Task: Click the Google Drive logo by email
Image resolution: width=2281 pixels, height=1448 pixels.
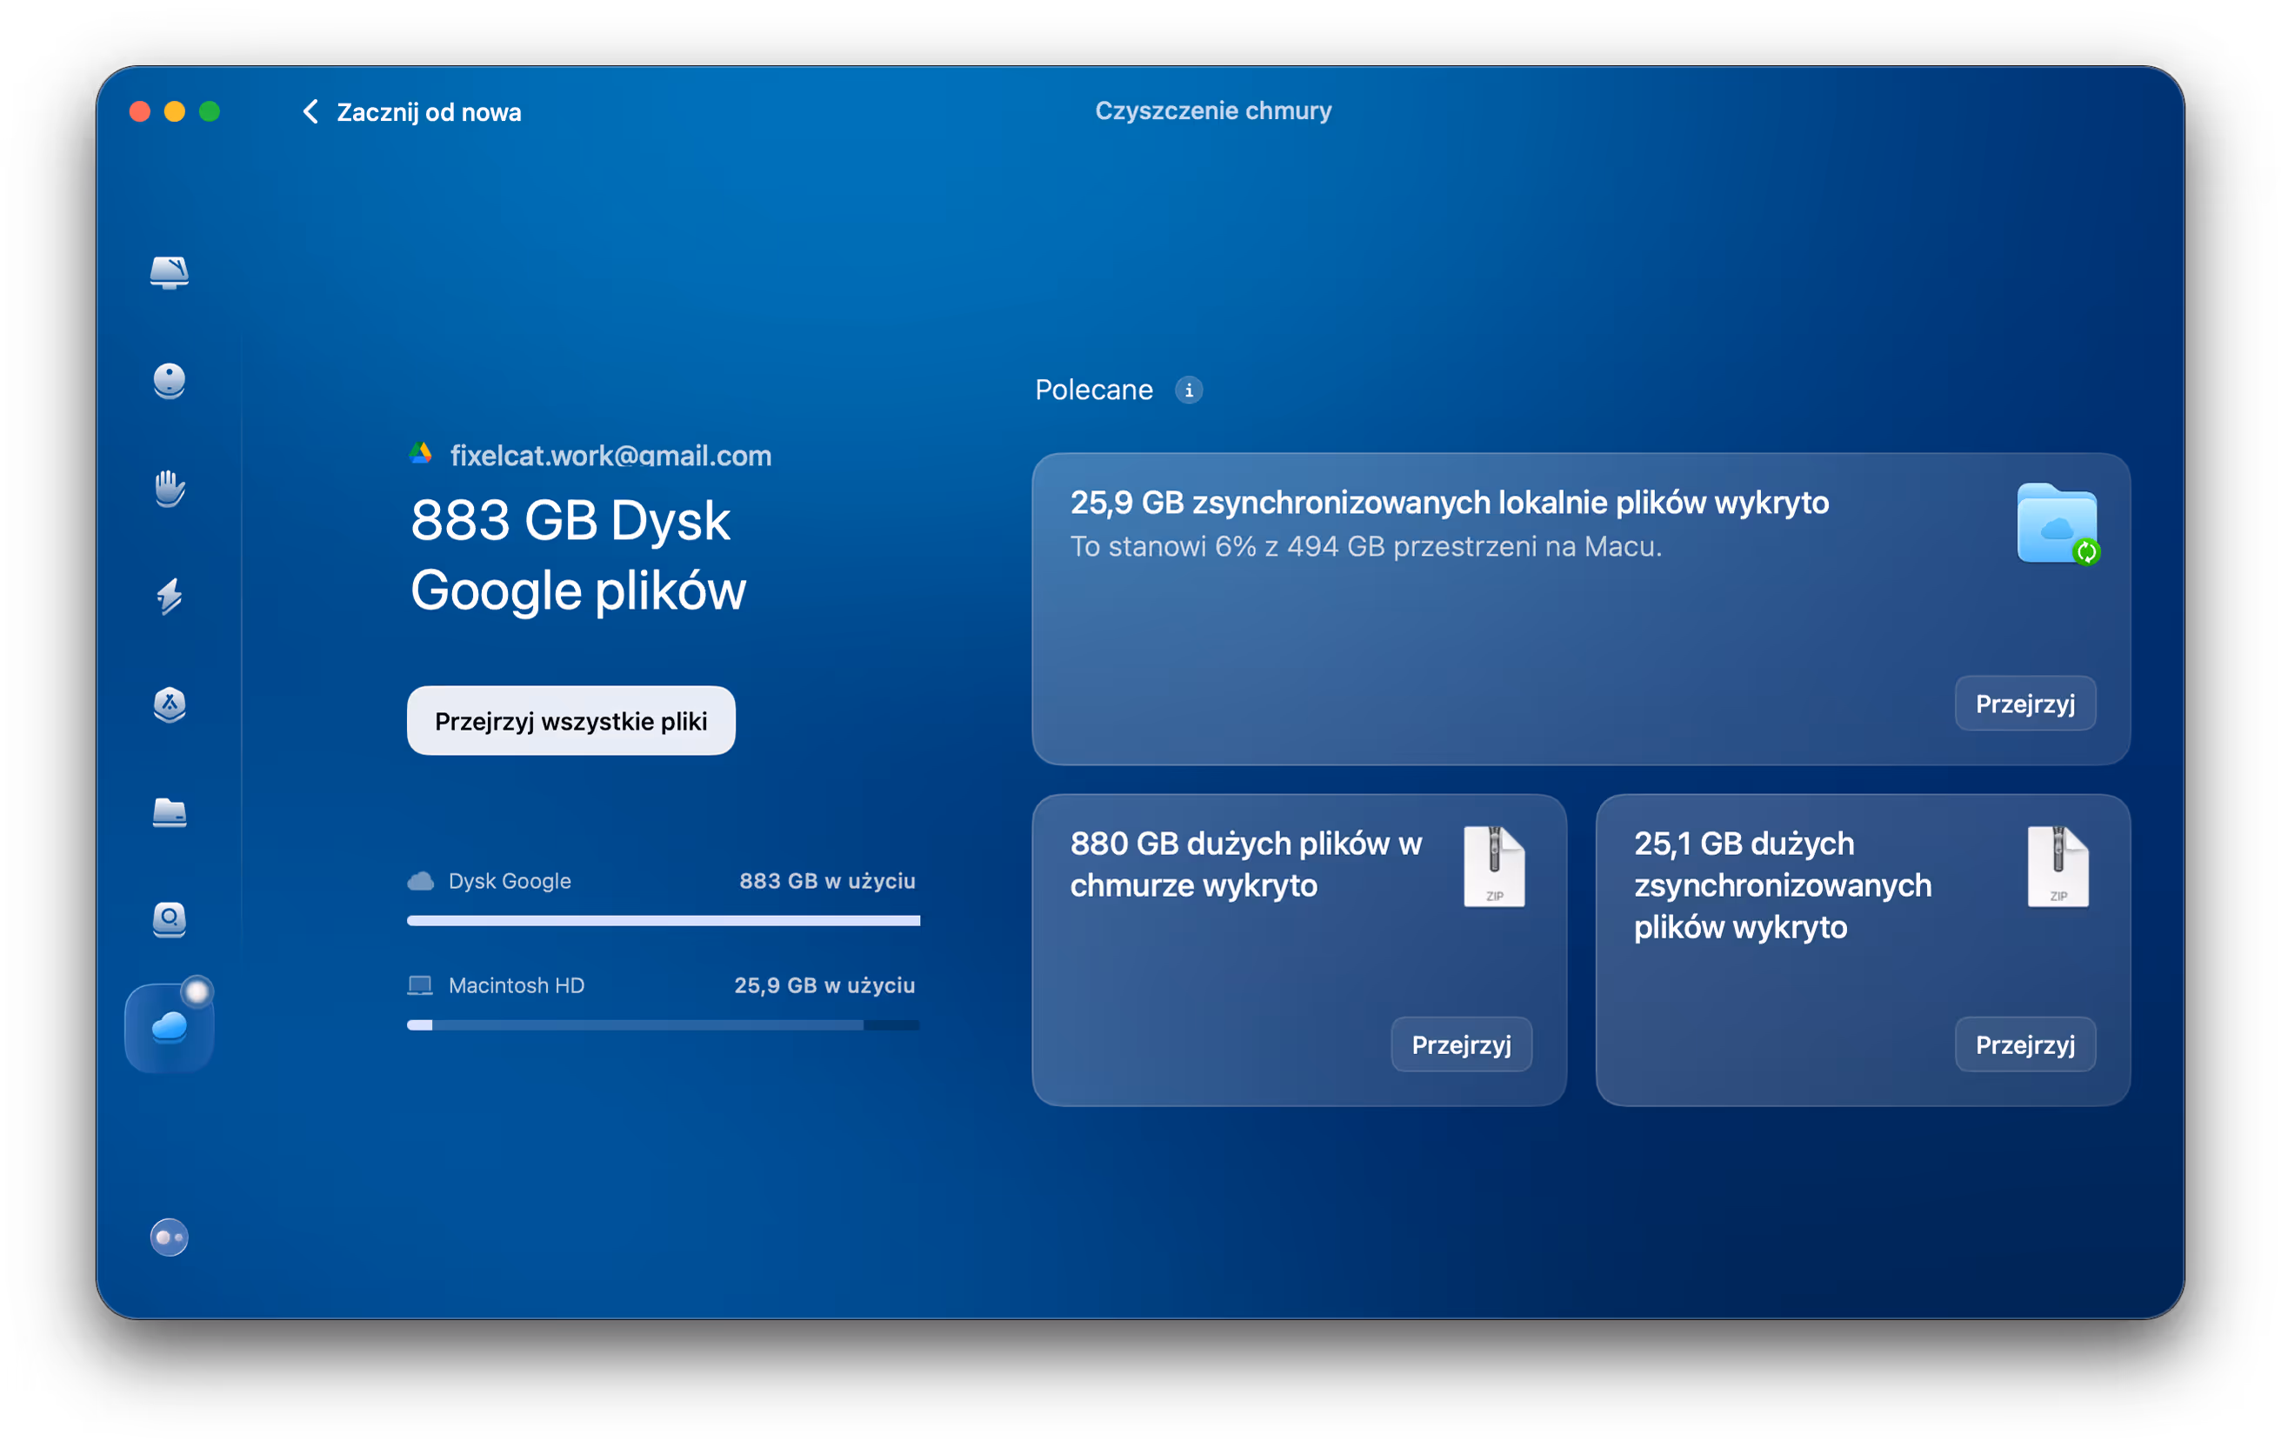Action: pyautogui.click(x=421, y=455)
